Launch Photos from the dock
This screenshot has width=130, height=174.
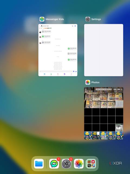pyautogui.click(x=79, y=164)
